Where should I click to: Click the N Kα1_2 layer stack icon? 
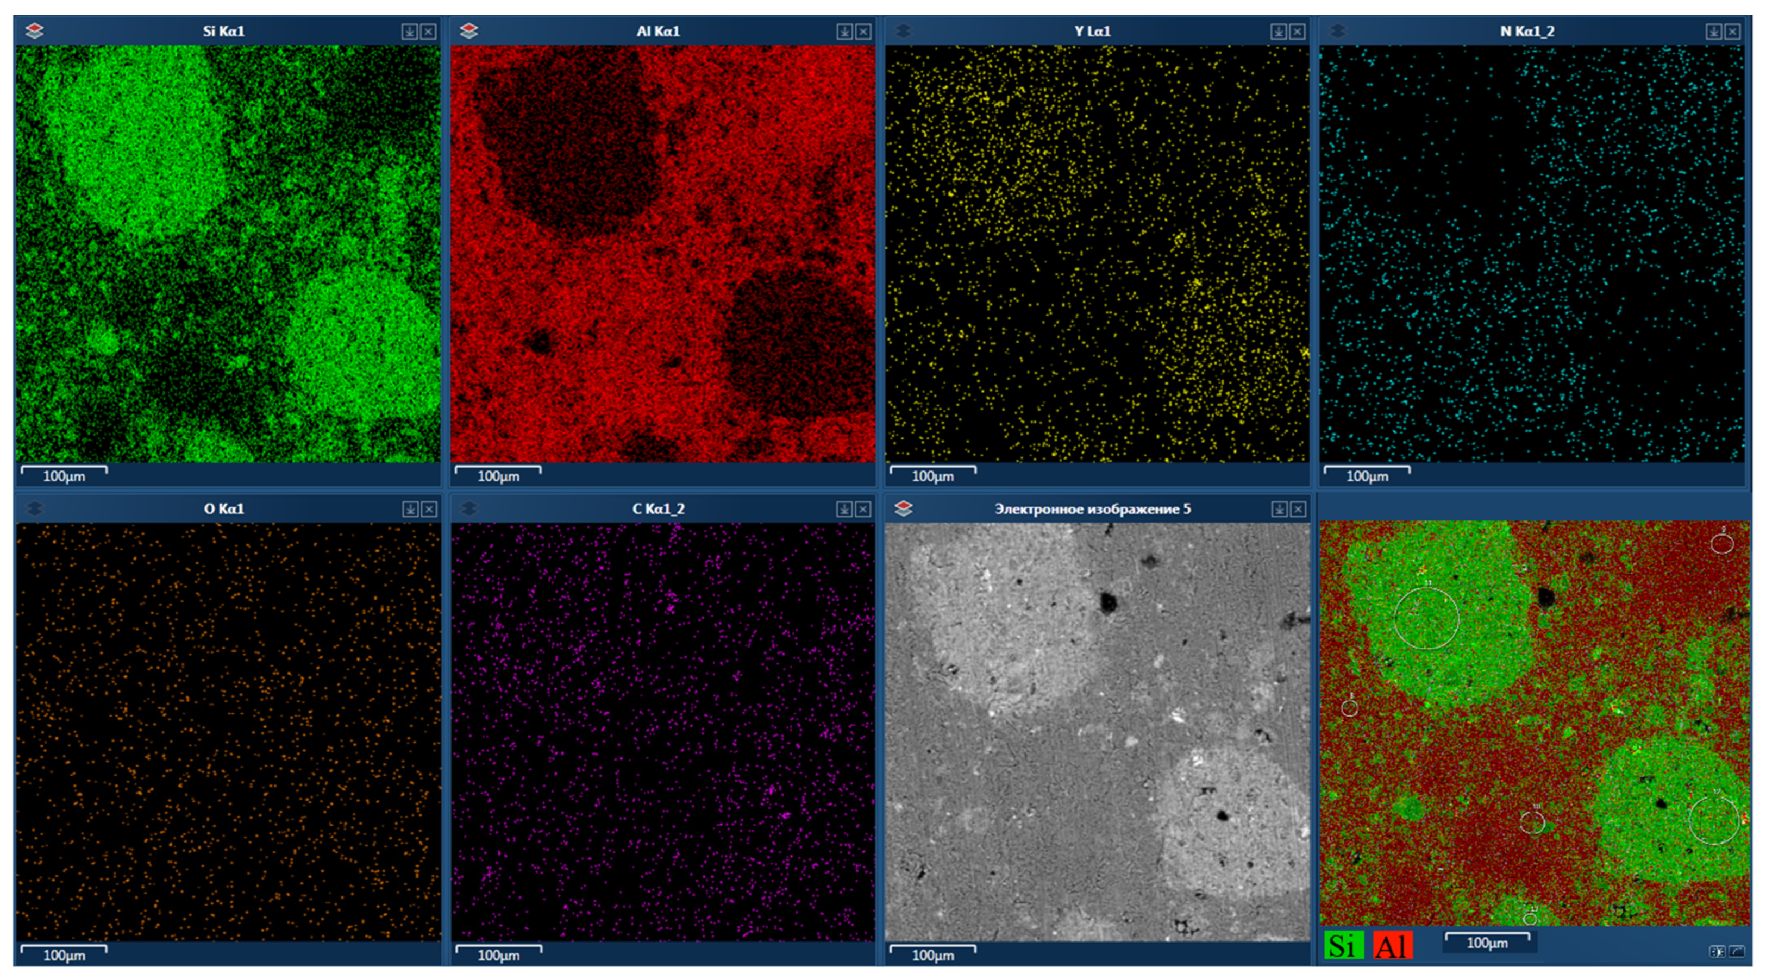(1337, 31)
